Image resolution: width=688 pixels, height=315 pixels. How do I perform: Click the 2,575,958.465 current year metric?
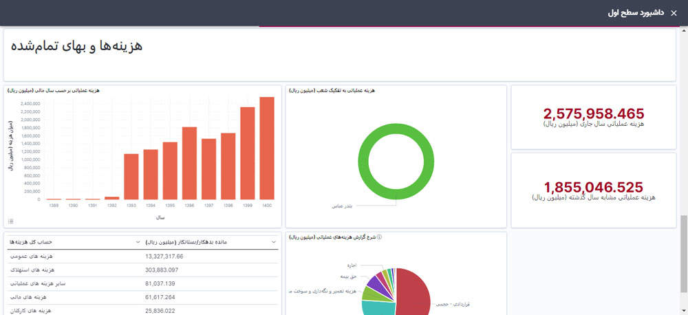tap(593, 114)
